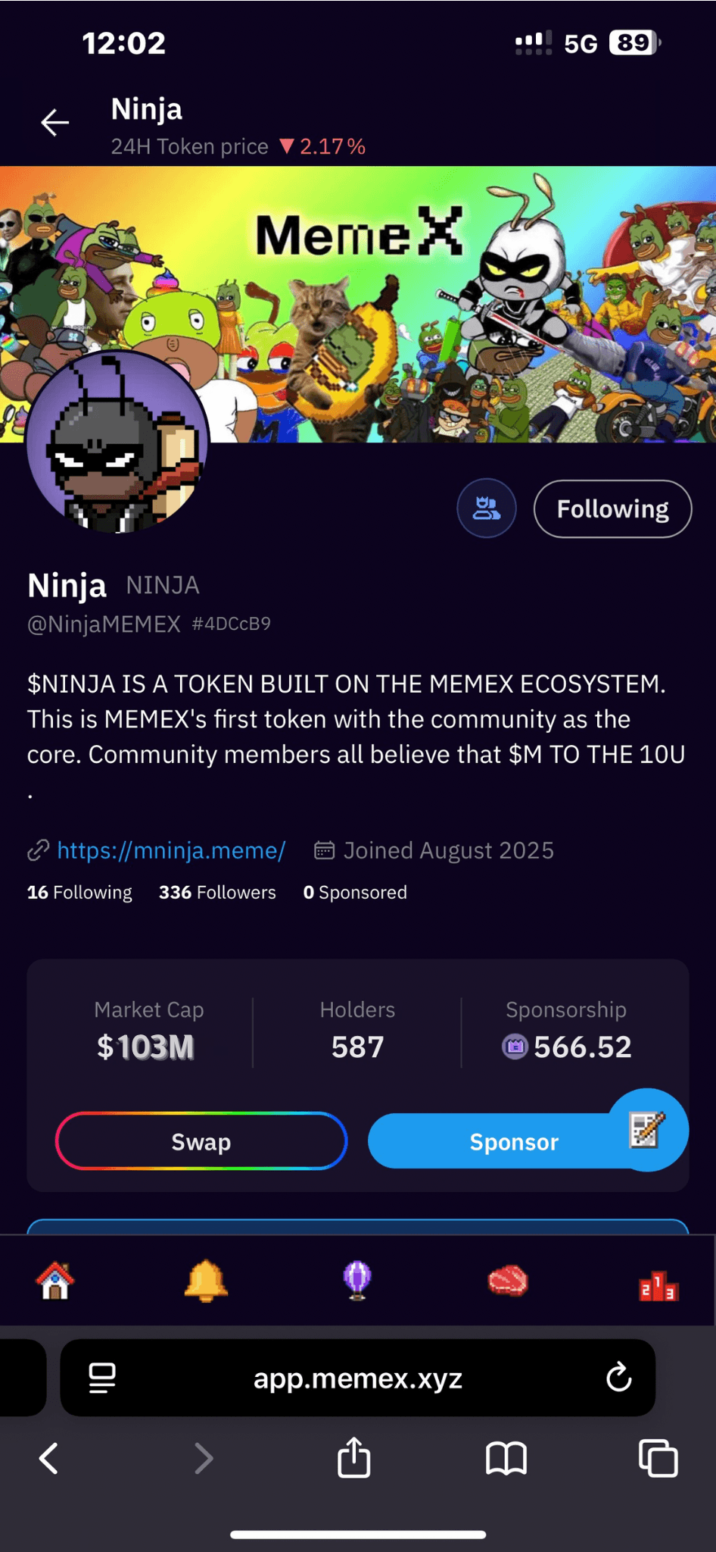Open the red meat steak tab
The height and width of the screenshot is (1552, 716).
[508, 1281]
